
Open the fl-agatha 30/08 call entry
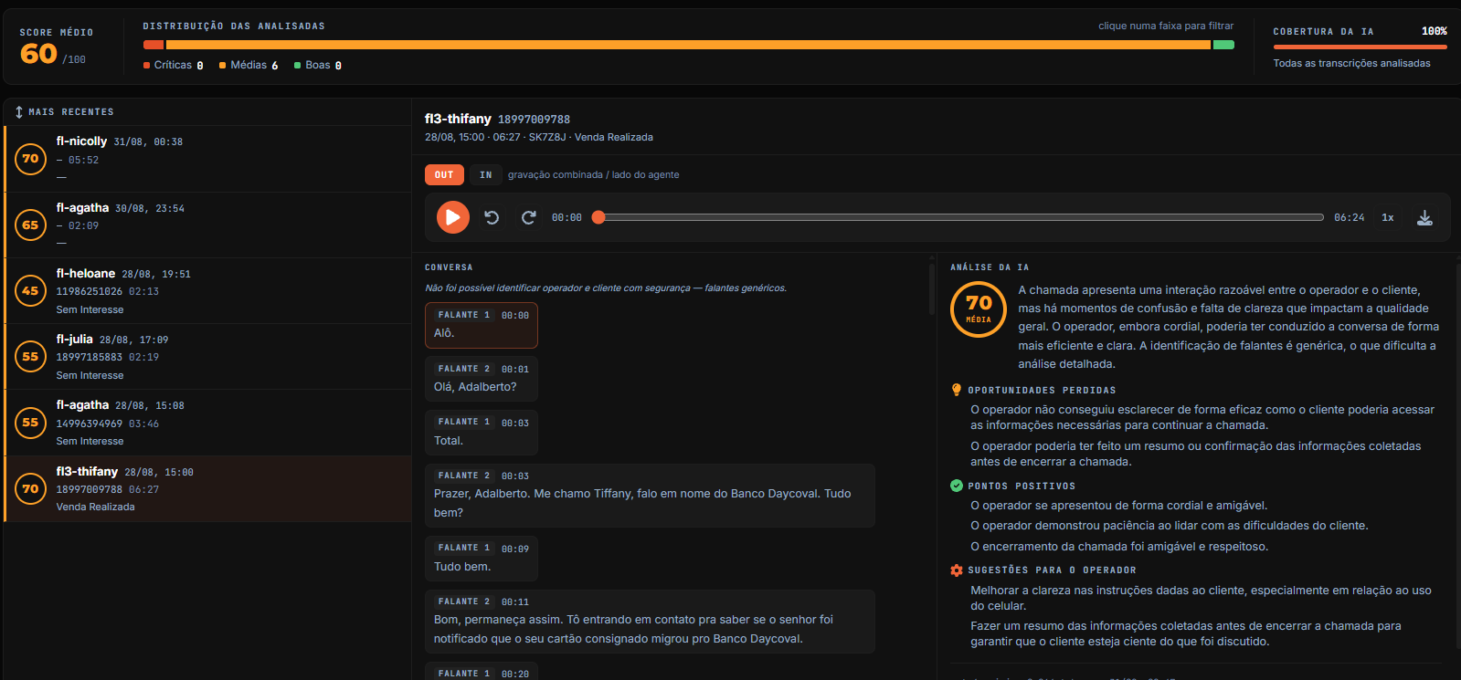point(207,225)
